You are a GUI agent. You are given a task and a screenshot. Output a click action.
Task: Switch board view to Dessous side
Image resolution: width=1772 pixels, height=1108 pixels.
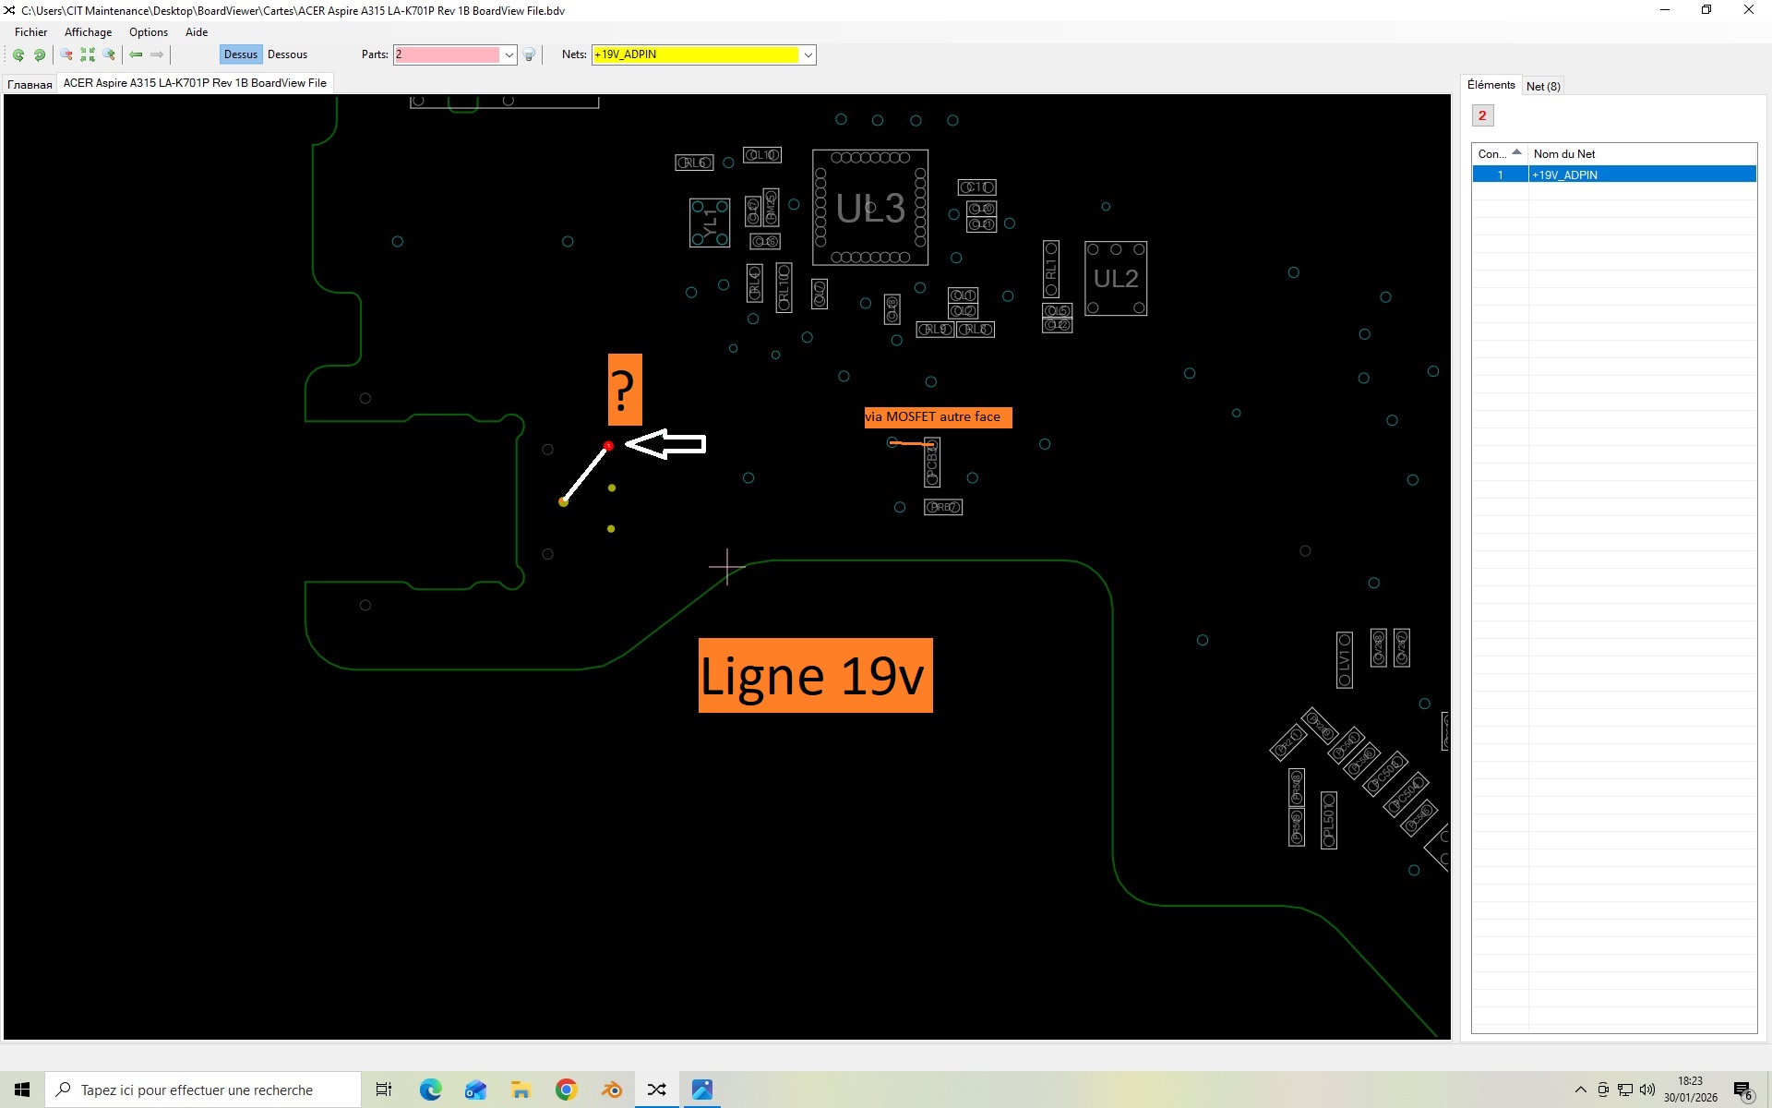point(287,54)
